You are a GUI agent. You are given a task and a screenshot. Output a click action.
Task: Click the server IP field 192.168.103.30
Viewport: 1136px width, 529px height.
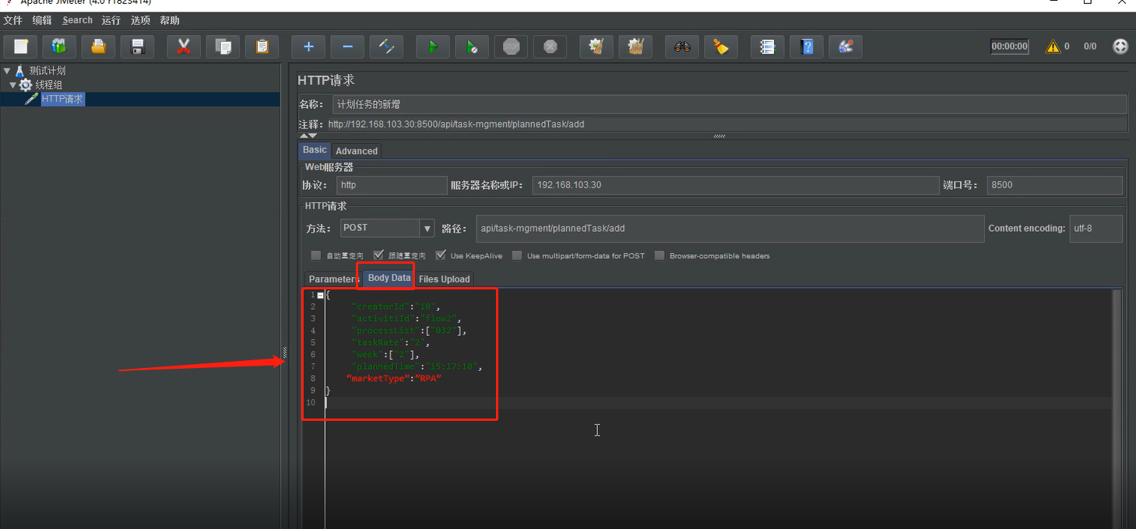tap(736, 185)
